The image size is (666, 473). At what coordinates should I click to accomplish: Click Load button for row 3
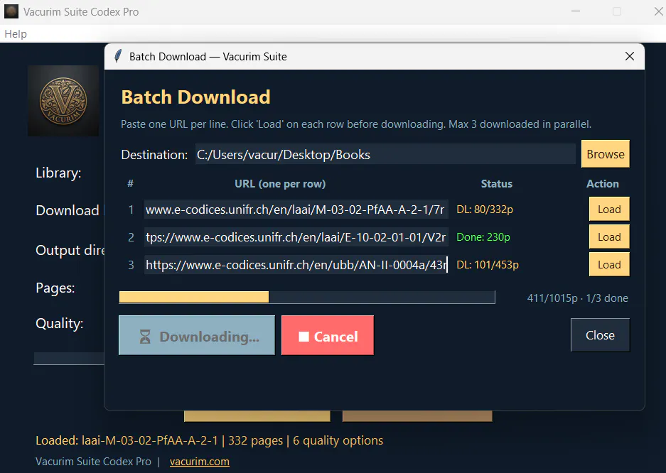click(609, 265)
